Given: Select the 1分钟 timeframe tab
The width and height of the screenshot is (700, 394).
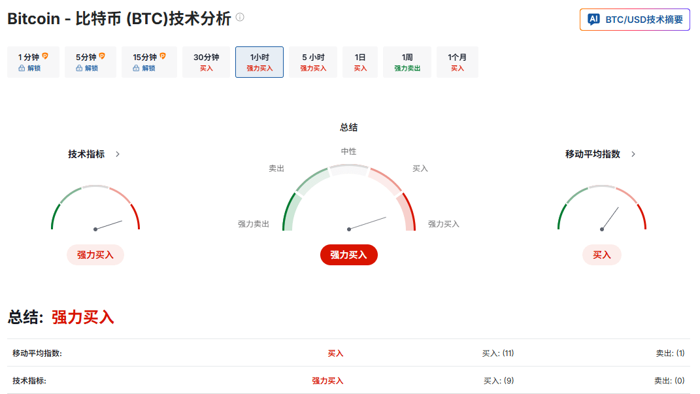Looking at the screenshot, I should [33, 62].
